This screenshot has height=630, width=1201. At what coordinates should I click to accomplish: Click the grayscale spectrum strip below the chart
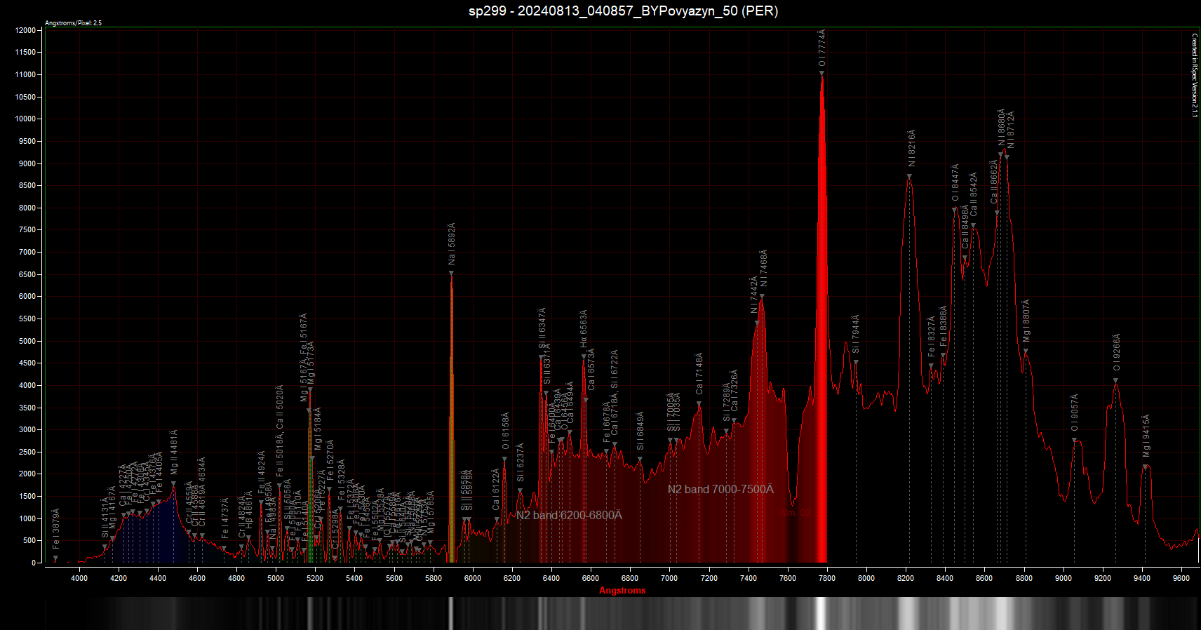click(622, 613)
